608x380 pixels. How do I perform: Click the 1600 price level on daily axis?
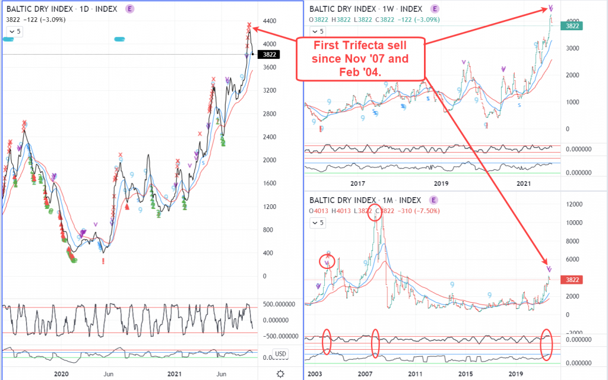point(270,183)
